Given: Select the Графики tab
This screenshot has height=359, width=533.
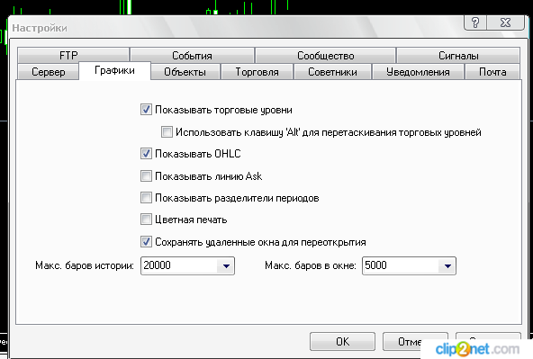Looking at the screenshot, I should pos(114,71).
